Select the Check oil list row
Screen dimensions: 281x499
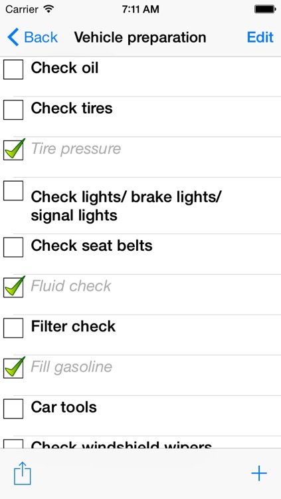[x=141, y=77]
